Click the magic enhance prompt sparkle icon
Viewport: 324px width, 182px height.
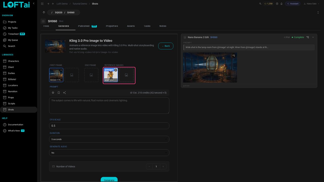tap(65, 93)
